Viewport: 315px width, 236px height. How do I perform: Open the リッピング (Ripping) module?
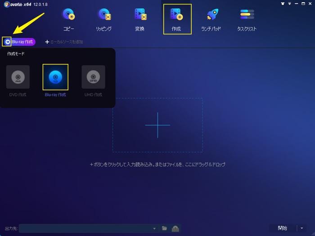point(103,19)
